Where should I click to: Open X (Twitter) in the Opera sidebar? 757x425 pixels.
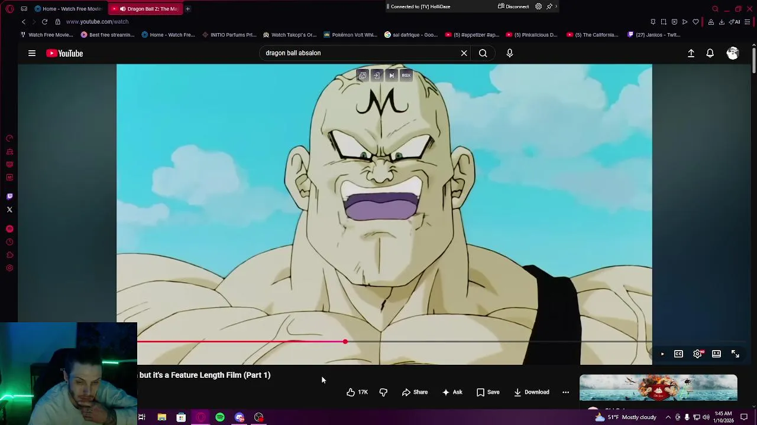point(9,210)
